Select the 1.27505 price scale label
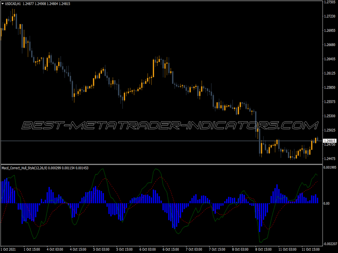Image resolution: width=338 pixels, height=253 pixels. pos(330,2)
